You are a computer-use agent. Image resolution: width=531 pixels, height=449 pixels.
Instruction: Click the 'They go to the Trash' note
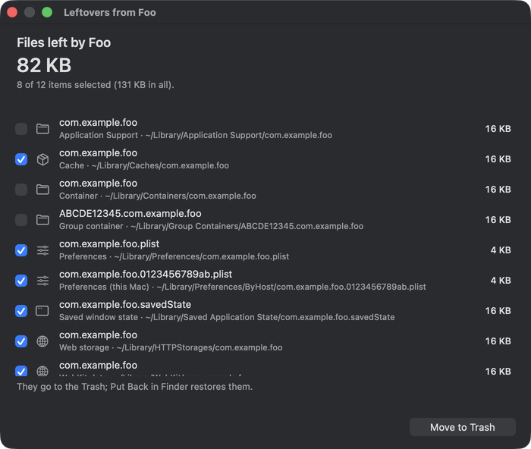click(135, 387)
